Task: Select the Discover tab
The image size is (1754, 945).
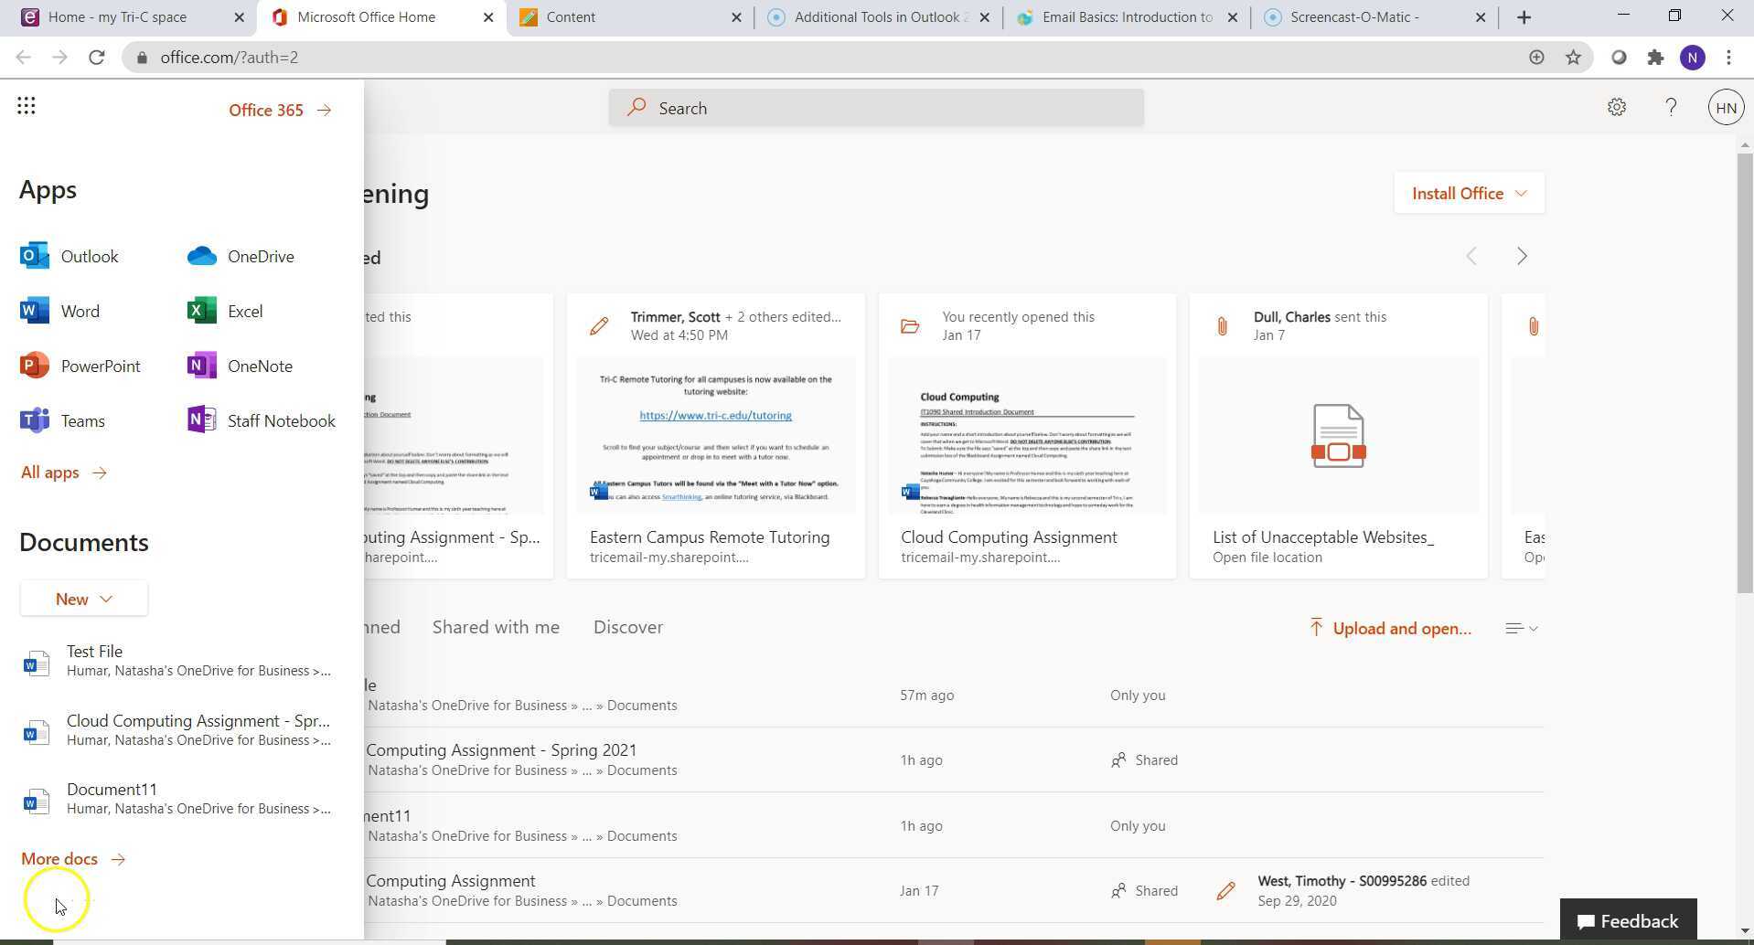Action: [x=627, y=627]
